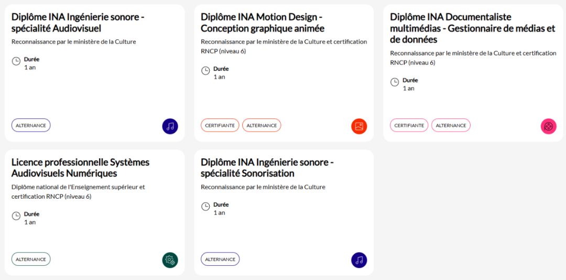This screenshot has height=280, width=566.
Task: Click 'Reconnaissance par le ministère' text on Sonorisation card
Action: [263, 187]
